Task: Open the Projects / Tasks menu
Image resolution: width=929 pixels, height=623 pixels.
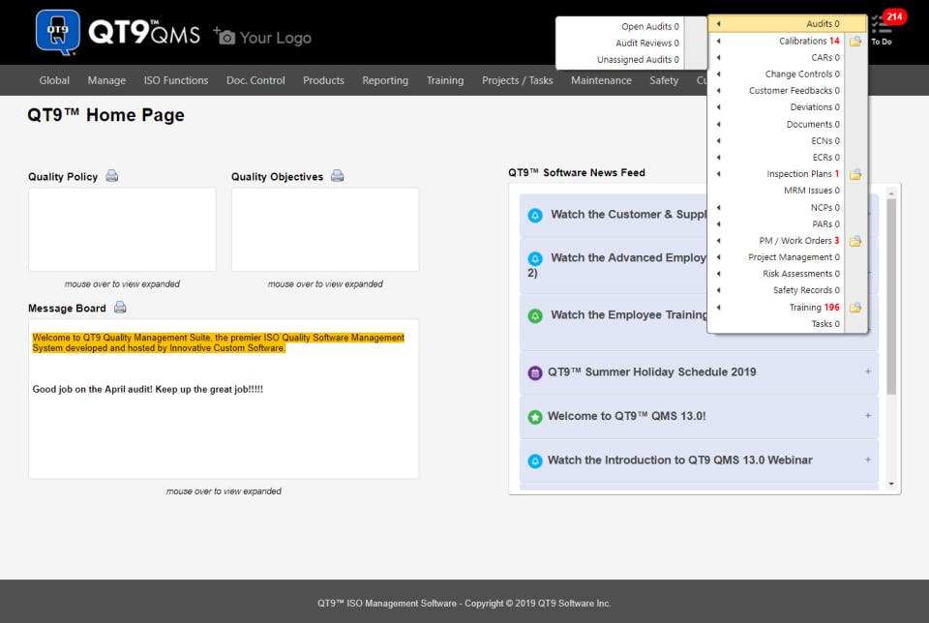Action: point(517,80)
